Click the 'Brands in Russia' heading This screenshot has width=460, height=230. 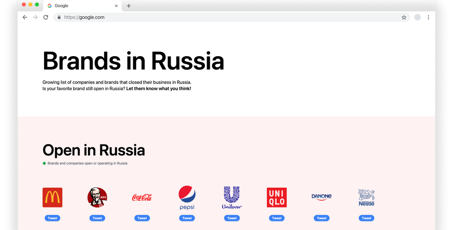point(133,61)
